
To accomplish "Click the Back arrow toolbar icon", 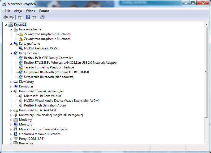I will click(6, 17).
